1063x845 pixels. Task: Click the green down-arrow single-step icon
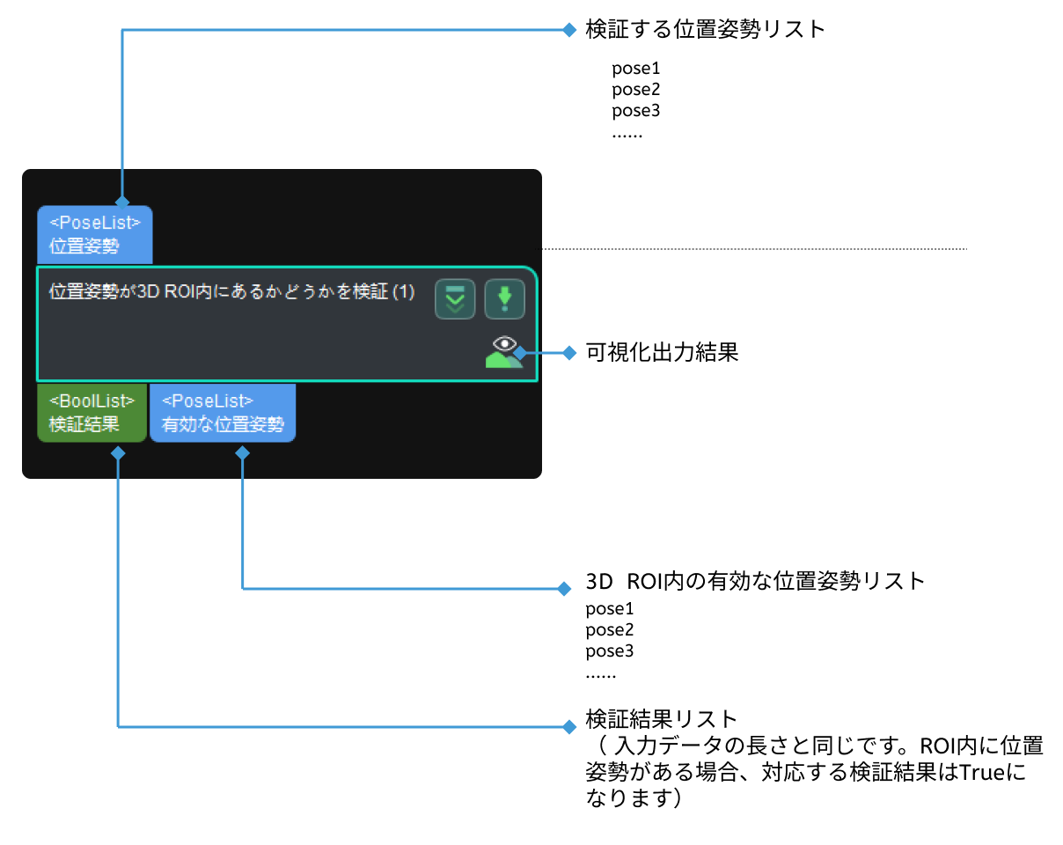tap(504, 299)
